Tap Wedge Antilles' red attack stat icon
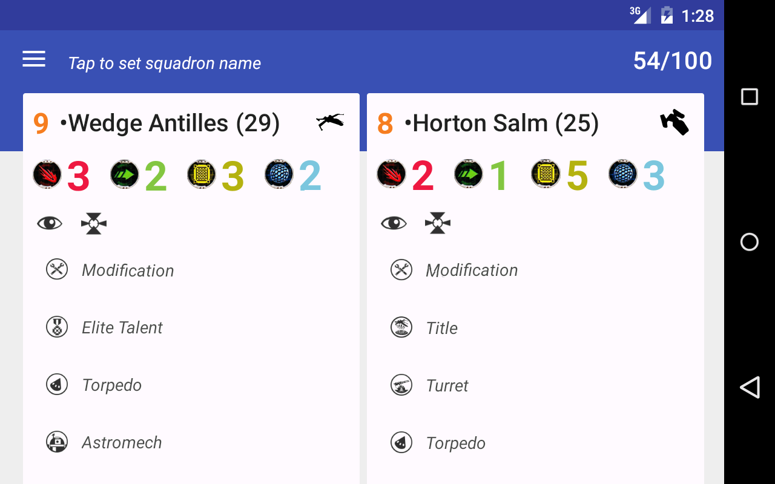775x484 pixels. coord(47,175)
